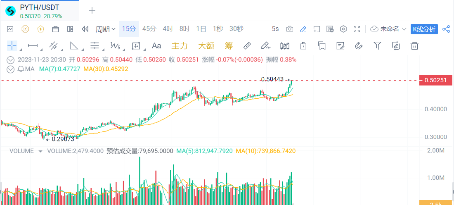This screenshot has height=205, width=454.
Task: Toggle the MA alert bell
Action: [x=20, y=69]
